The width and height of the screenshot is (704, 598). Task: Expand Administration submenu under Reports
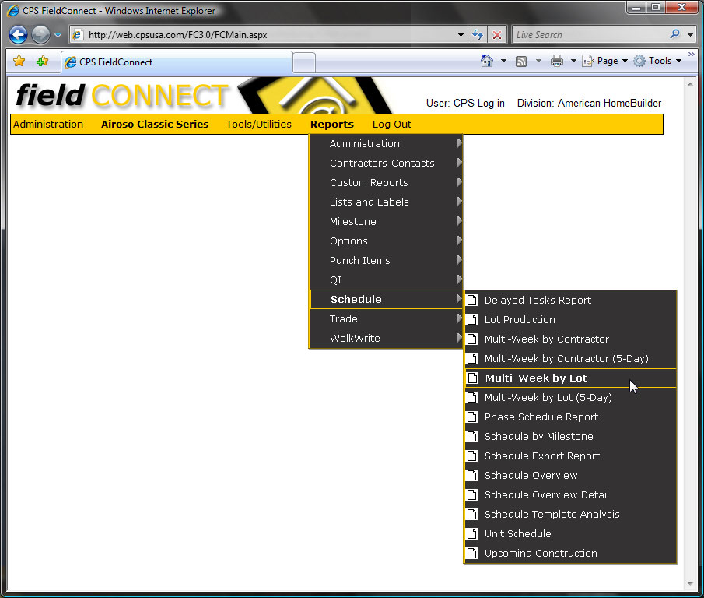tap(386, 144)
